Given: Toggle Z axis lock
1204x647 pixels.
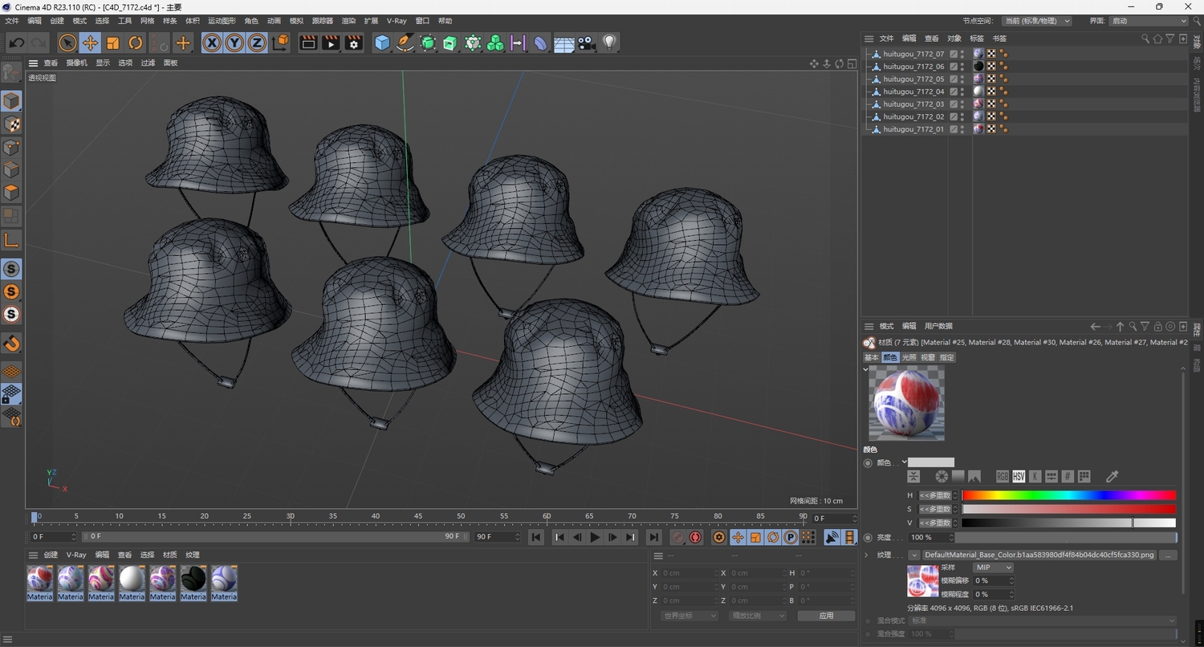Looking at the screenshot, I should click(x=256, y=43).
